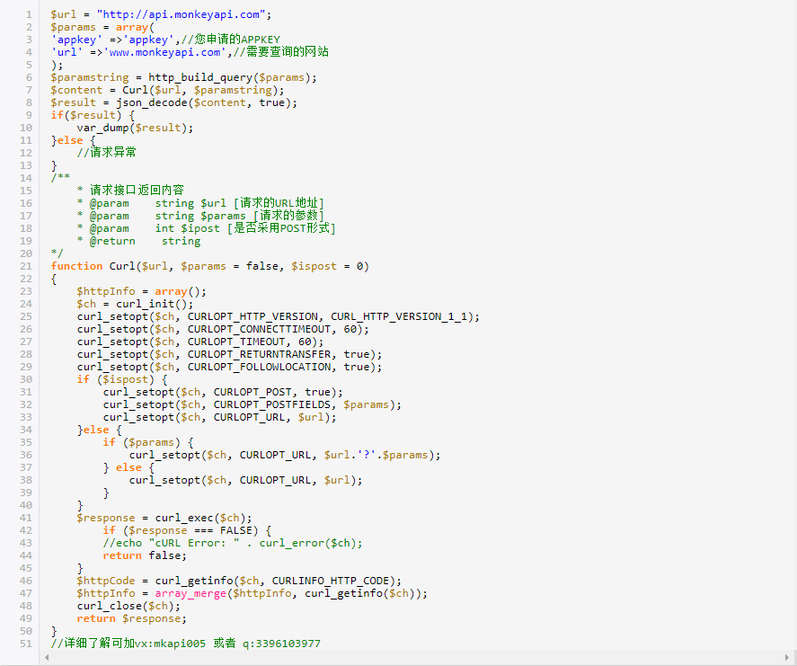Click the URL string "http://api.monkeyapi.com"

[181, 14]
